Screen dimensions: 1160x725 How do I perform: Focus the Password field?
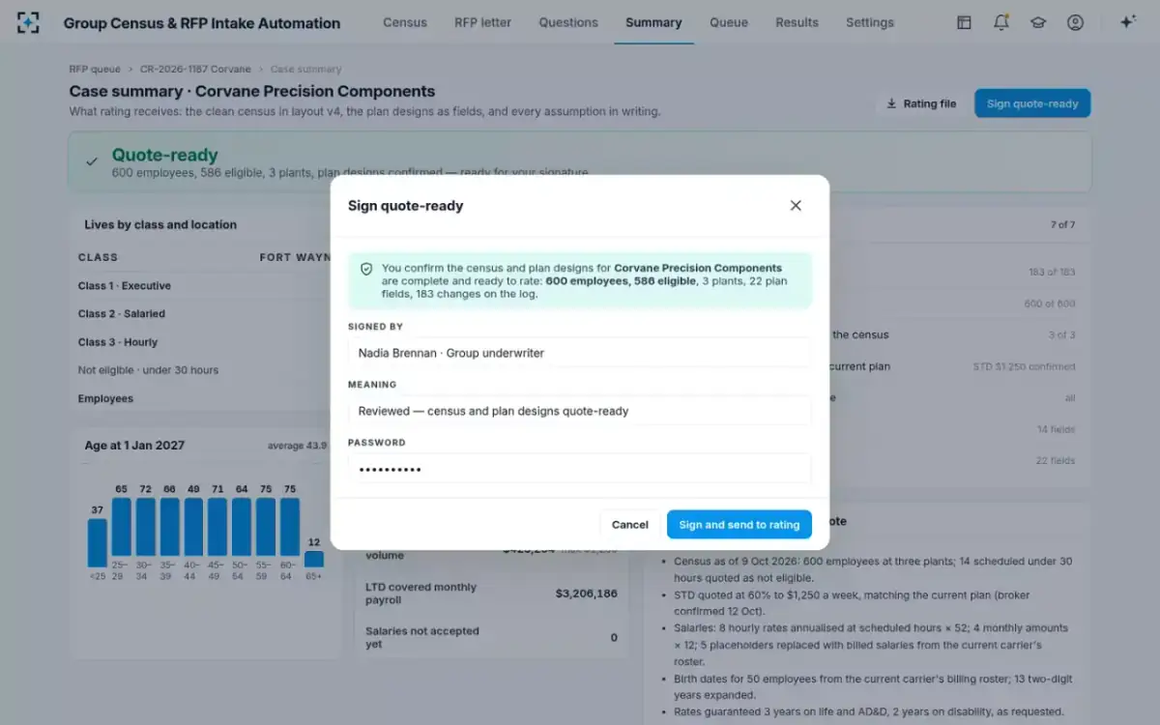(x=580, y=469)
